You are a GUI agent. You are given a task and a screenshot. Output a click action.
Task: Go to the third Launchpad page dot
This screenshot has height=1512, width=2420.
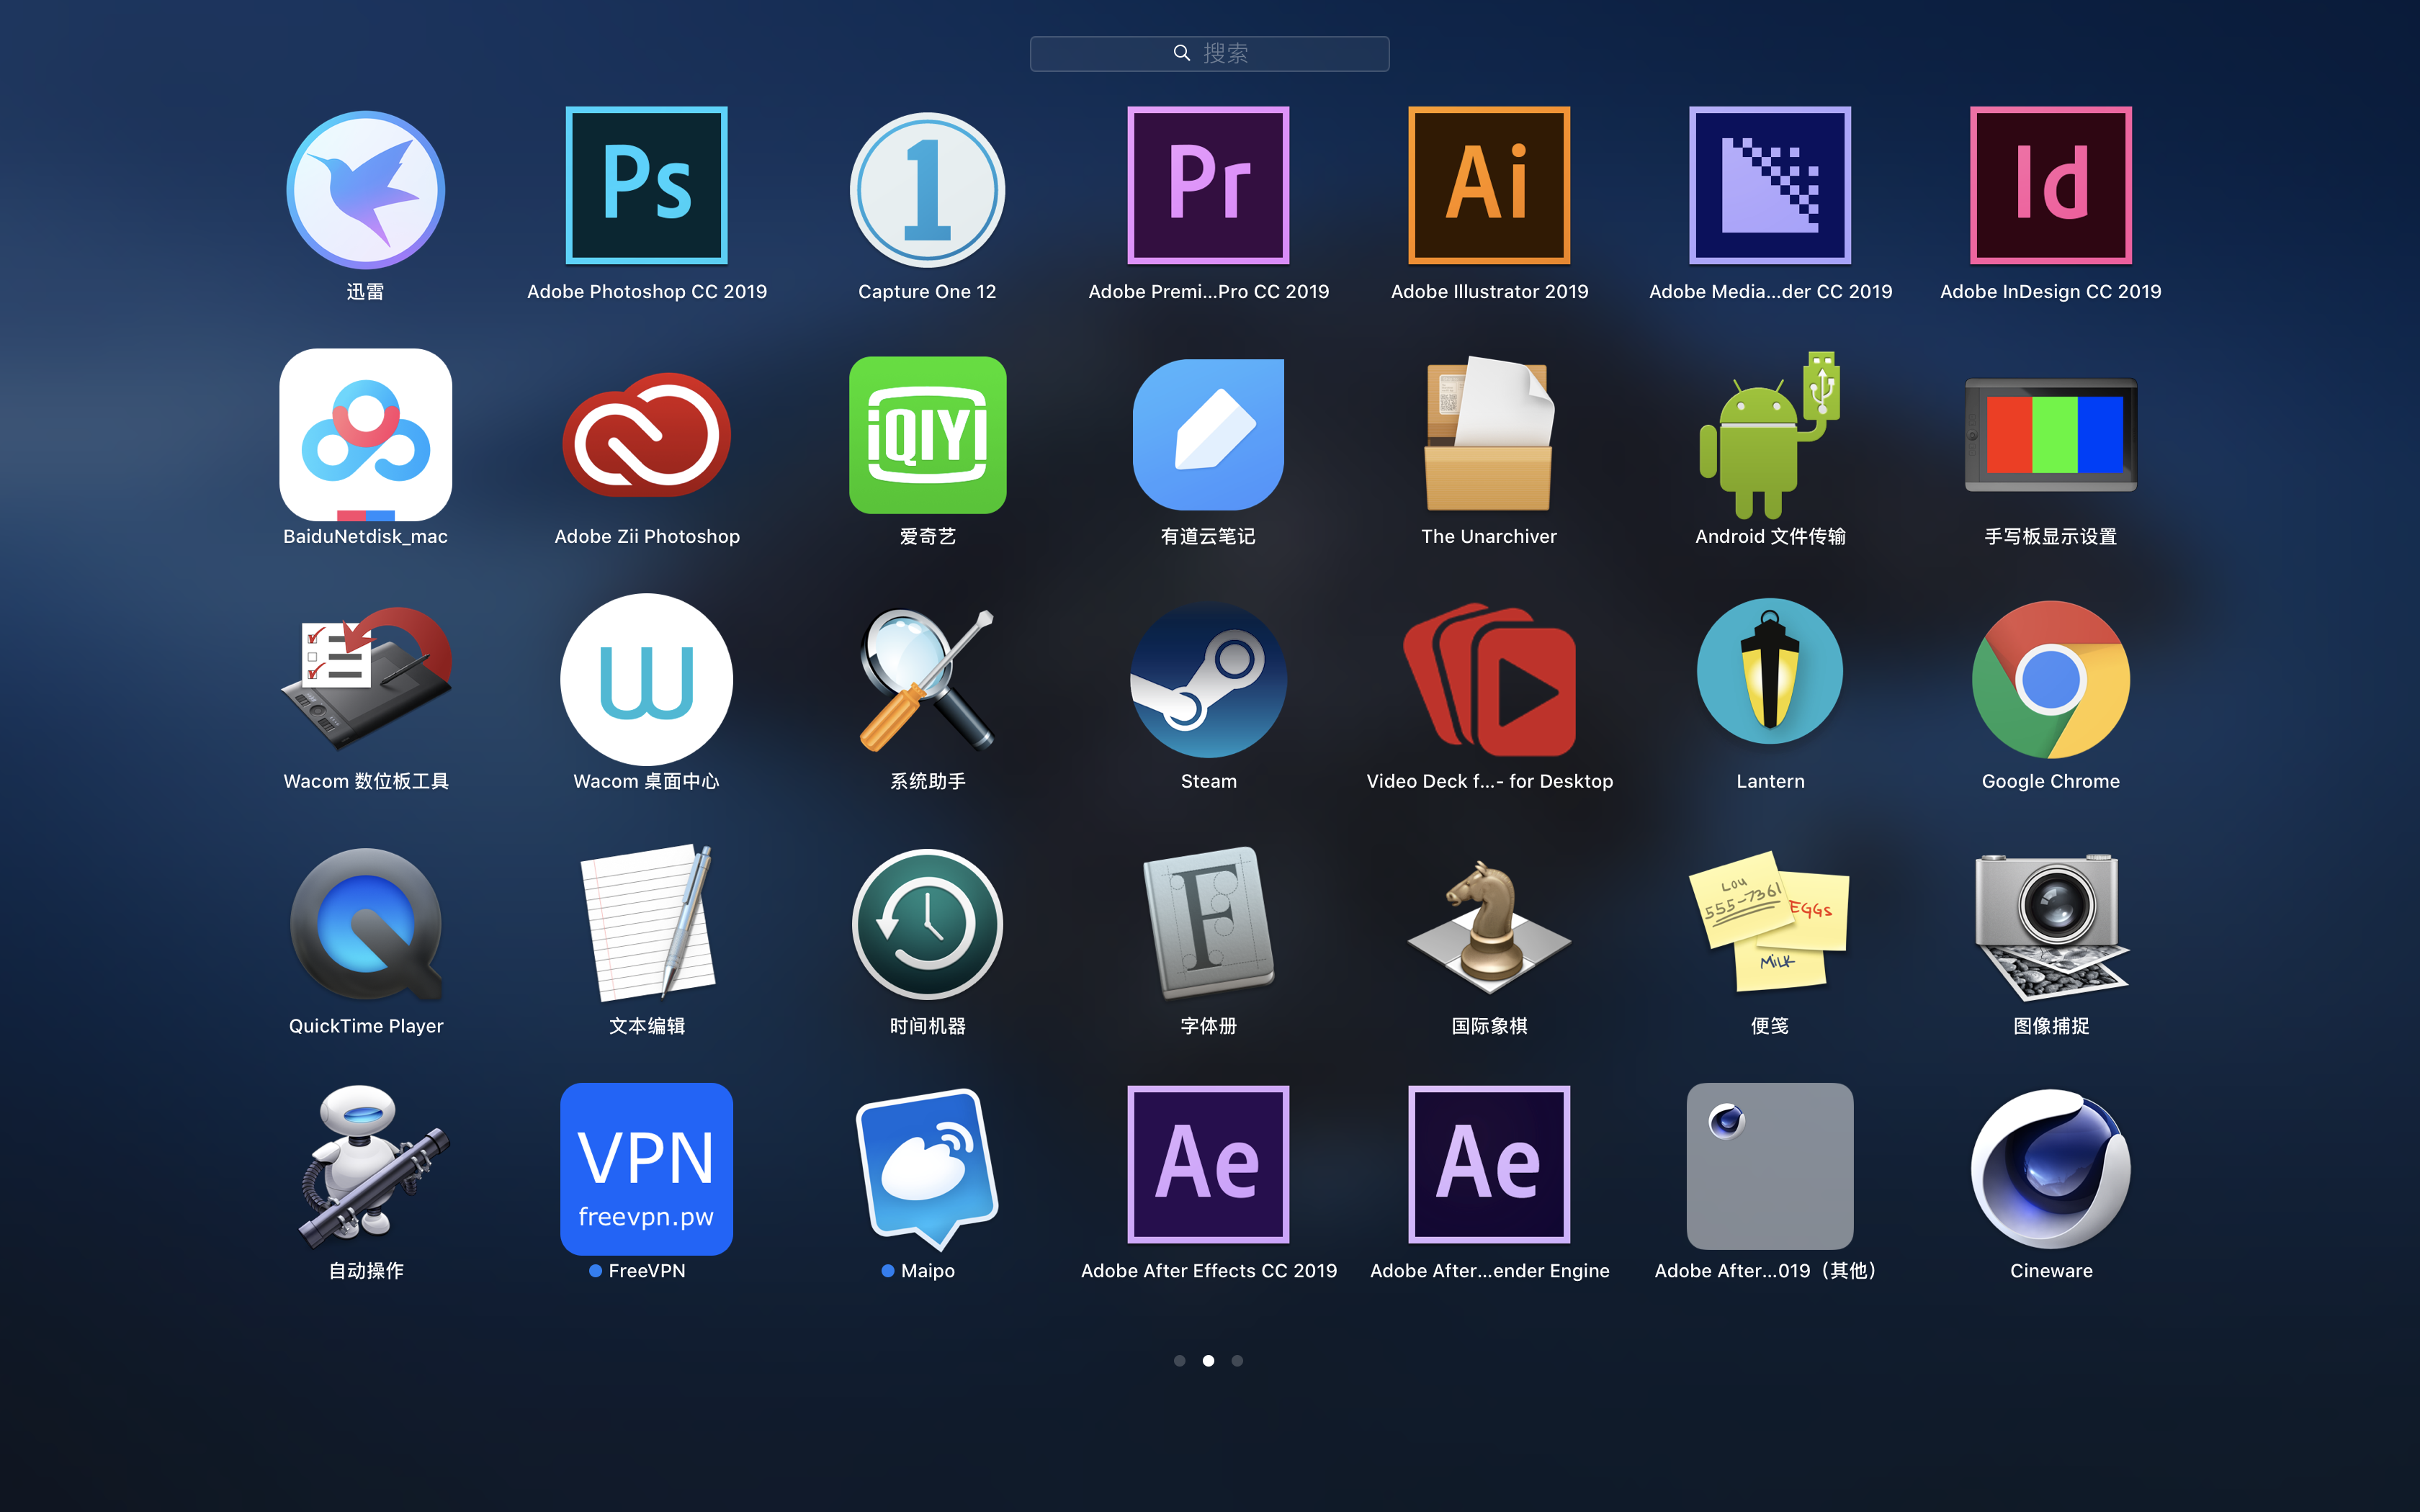[1237, 1360]
